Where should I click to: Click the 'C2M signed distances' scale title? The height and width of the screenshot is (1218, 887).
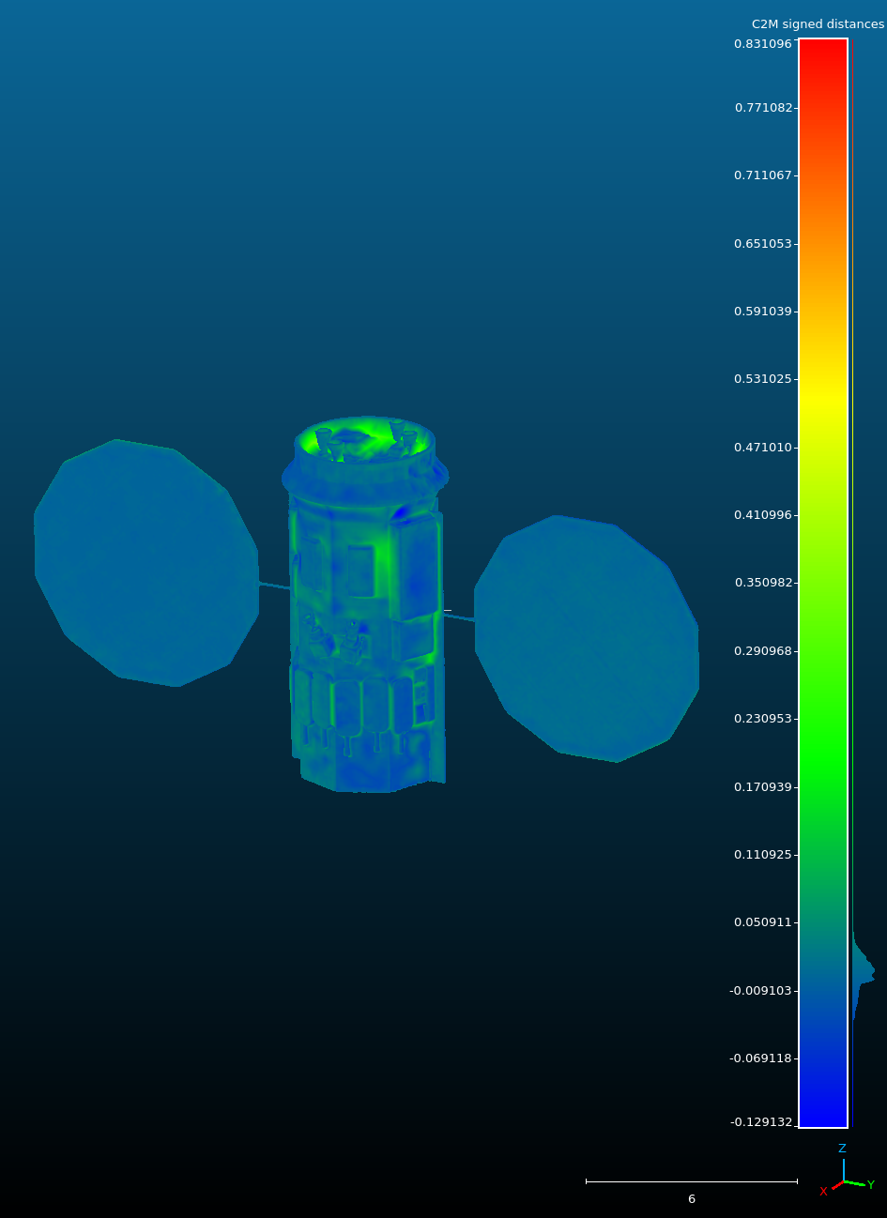point(818,24)
